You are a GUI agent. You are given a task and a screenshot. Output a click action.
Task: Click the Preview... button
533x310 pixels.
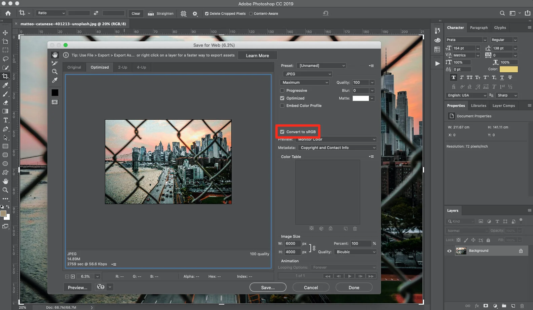coord(78,287)
